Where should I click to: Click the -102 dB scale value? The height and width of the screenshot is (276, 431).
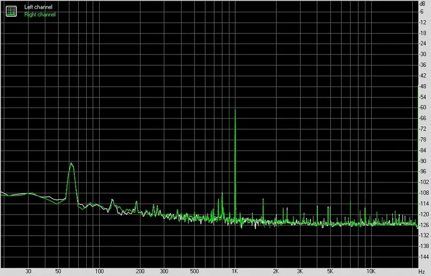(x=423, y=182)
